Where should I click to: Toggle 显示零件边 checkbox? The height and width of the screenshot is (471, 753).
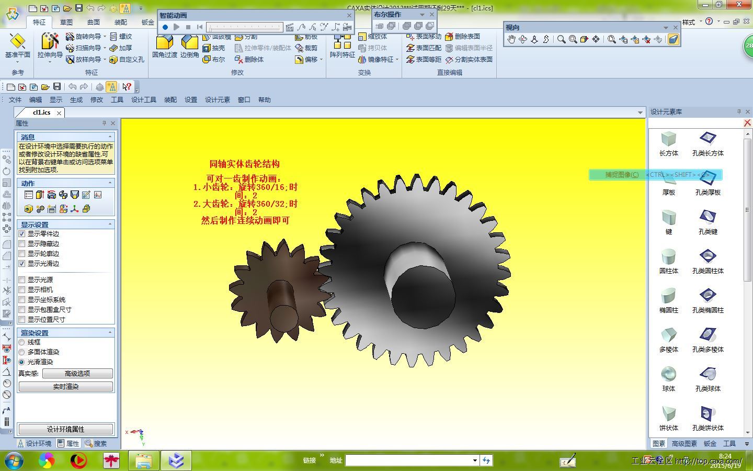click(22, 234)
